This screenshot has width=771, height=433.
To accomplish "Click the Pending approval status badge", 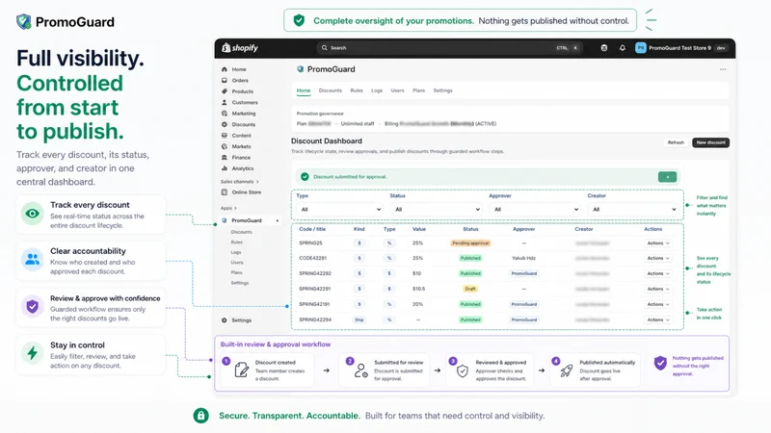I will point(470,243).
